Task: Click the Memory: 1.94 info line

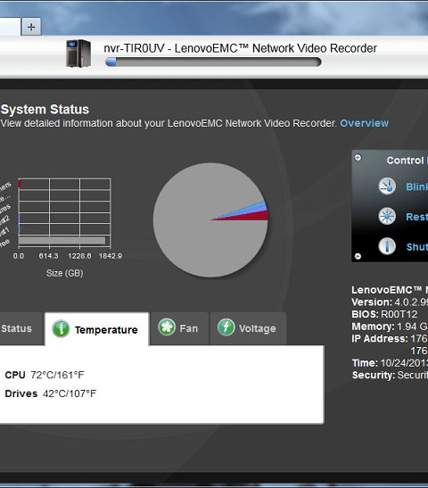Action: click(x=390, y=327)
